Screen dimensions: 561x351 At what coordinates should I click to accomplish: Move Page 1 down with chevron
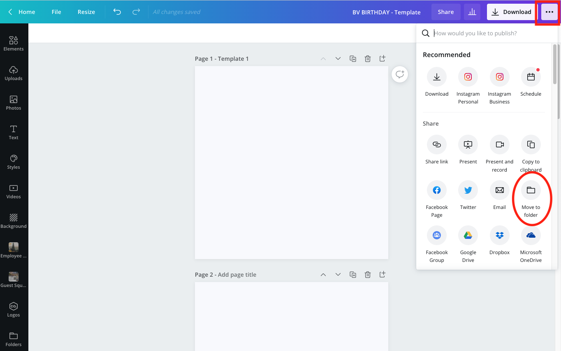[338, 59]
